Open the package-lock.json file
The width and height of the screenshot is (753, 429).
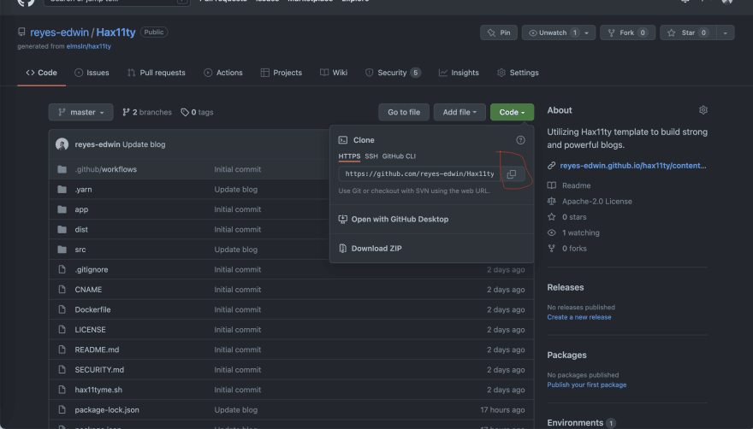(107, 410)
